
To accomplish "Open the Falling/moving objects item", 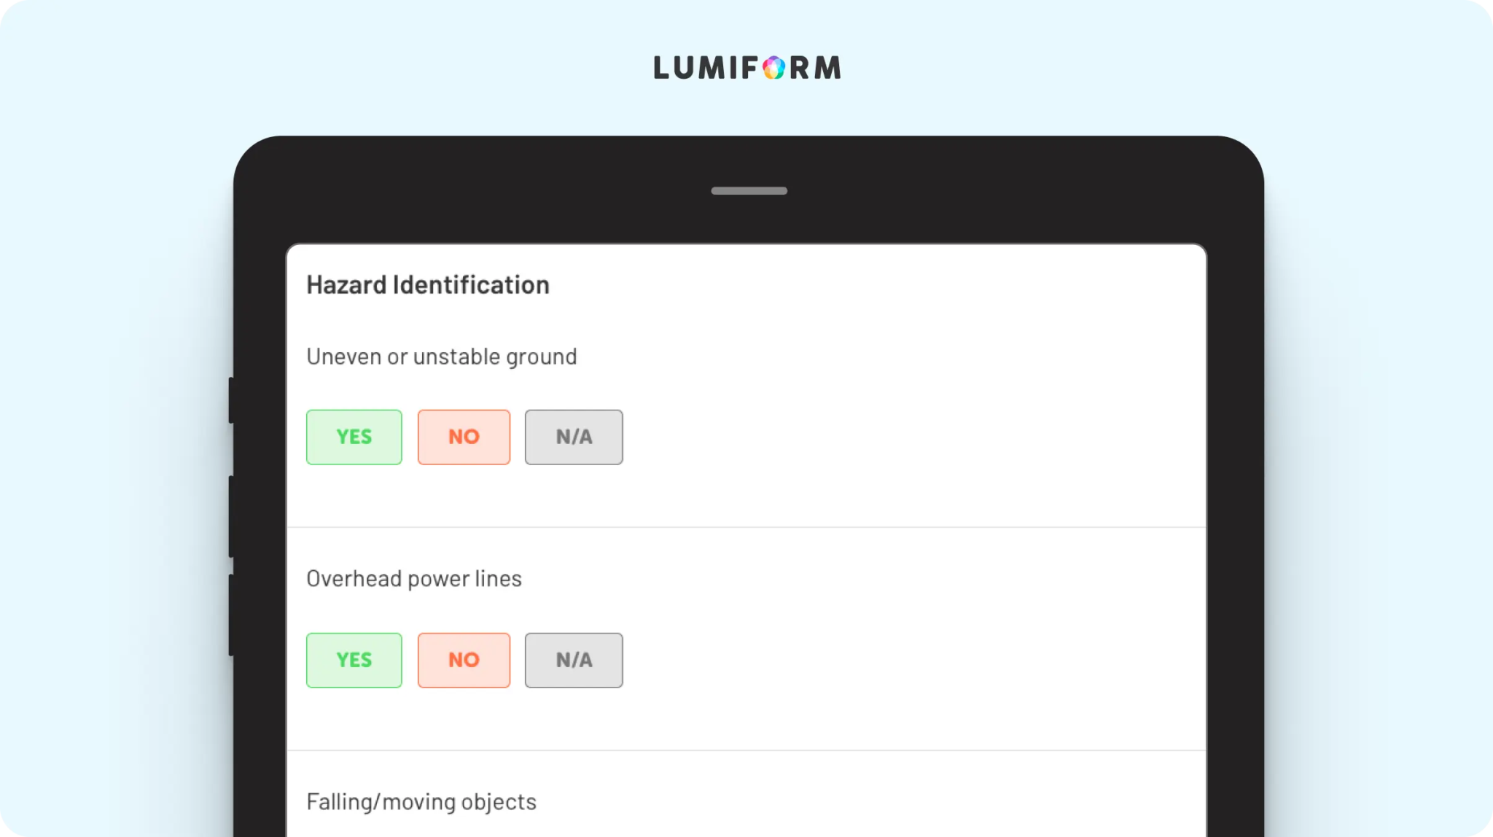I will click(x=421, y=802).
